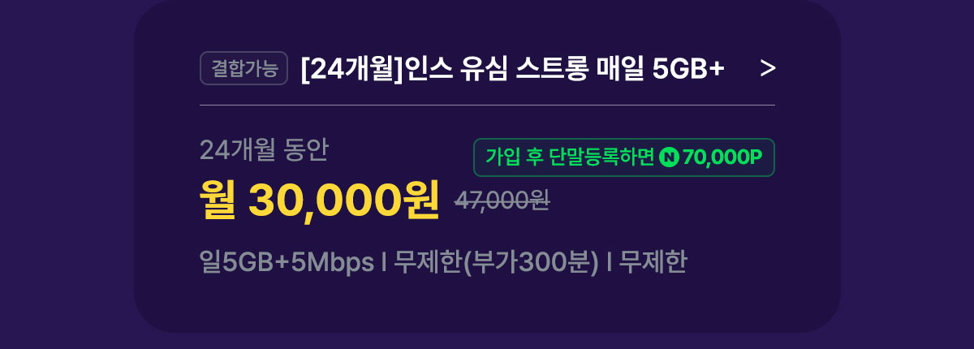The image size is (974, 349).
Task: Click the purple background outside the plan card
Action: coord(65,174)
